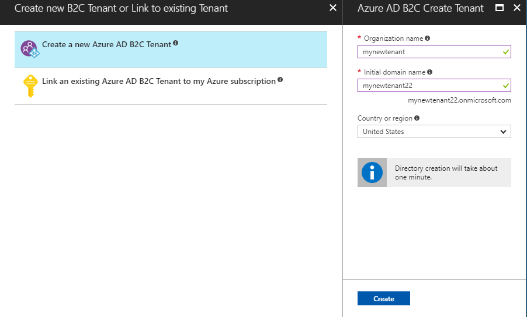Click the yellow key icon
This screenshot has height=317, width=527.
click(x=30, y=86)
